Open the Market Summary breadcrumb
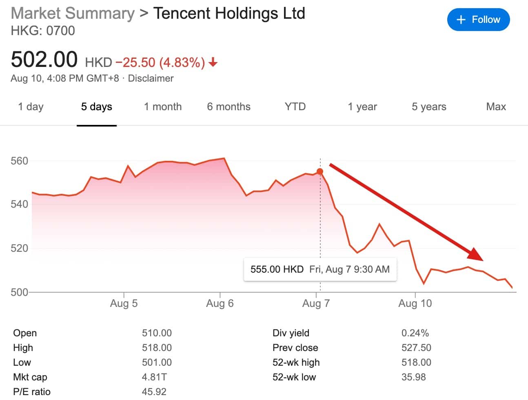Screen dimensions: 528x400 click(73, 13)
